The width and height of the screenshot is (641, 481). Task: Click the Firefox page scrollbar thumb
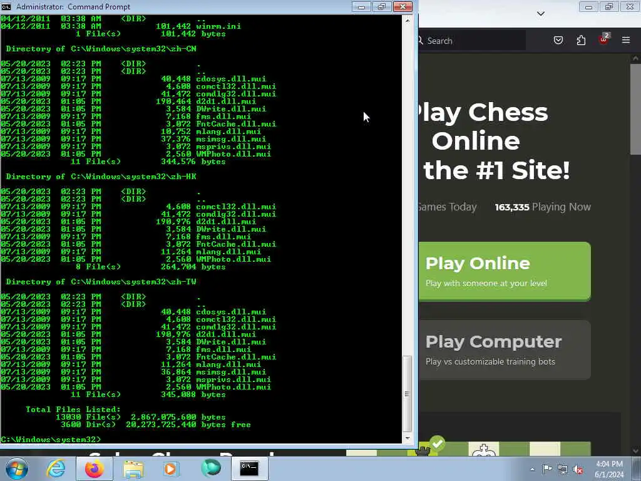tap(636, 109)
